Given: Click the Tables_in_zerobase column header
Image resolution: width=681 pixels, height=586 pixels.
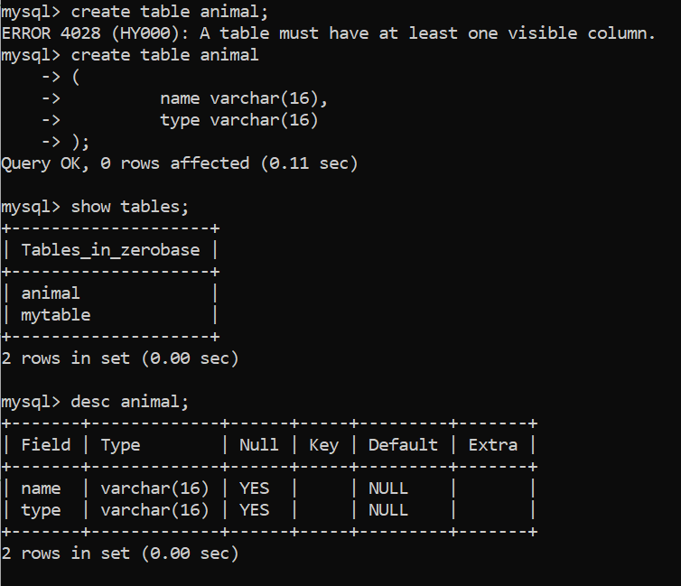Looking at the screenshot, I should coord(111,250).
